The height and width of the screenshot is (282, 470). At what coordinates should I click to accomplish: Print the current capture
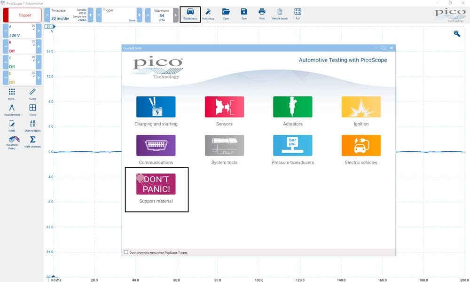[x=262, y=14]
